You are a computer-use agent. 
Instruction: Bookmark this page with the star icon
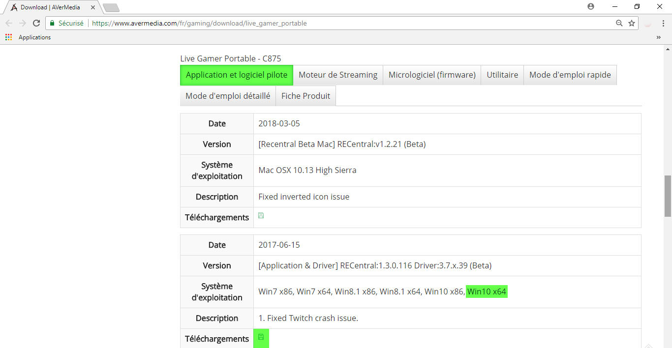pos(632,23)
